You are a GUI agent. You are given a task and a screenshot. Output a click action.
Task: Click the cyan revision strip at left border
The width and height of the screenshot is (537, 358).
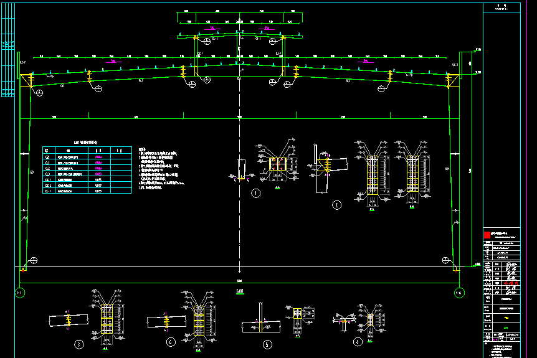(7, 56)
